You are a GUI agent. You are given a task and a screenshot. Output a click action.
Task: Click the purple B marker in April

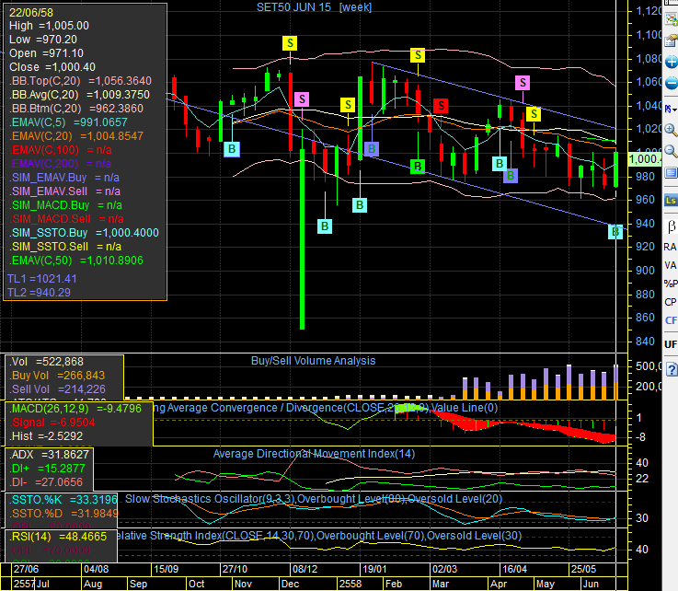click(511, 175)
